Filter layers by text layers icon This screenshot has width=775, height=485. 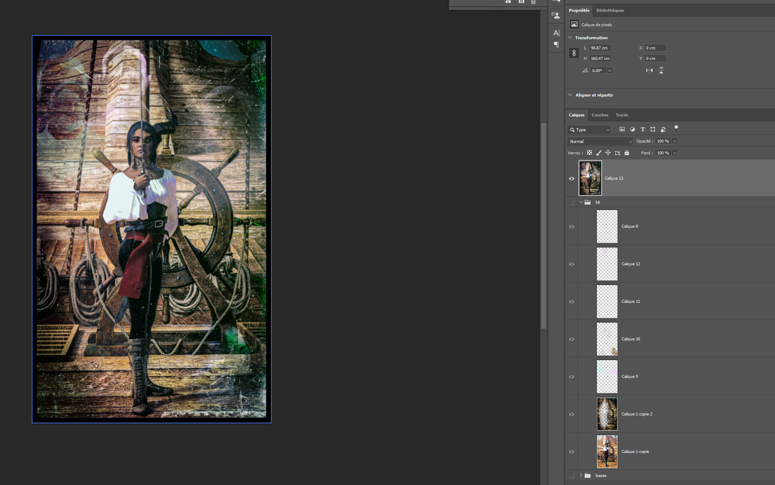(642, 129)
